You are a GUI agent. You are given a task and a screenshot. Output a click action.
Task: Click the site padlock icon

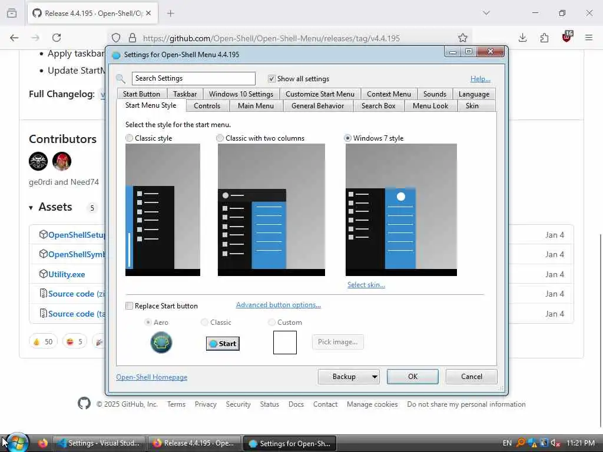coord(132,38)
